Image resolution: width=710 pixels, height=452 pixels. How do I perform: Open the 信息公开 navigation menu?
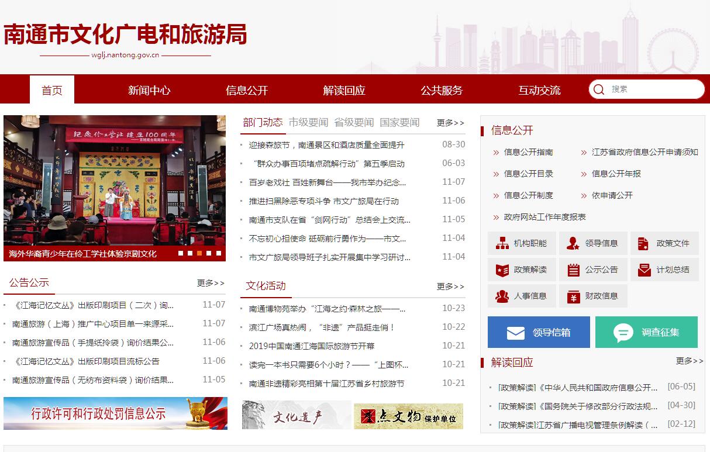click(247, 90)
